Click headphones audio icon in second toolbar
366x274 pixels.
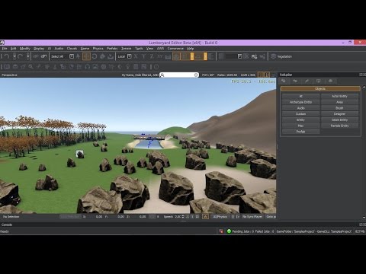[88, 67]
